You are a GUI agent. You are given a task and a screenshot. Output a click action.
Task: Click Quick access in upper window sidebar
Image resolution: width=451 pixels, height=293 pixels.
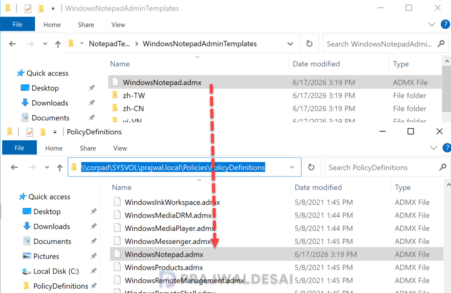point(48,73)
